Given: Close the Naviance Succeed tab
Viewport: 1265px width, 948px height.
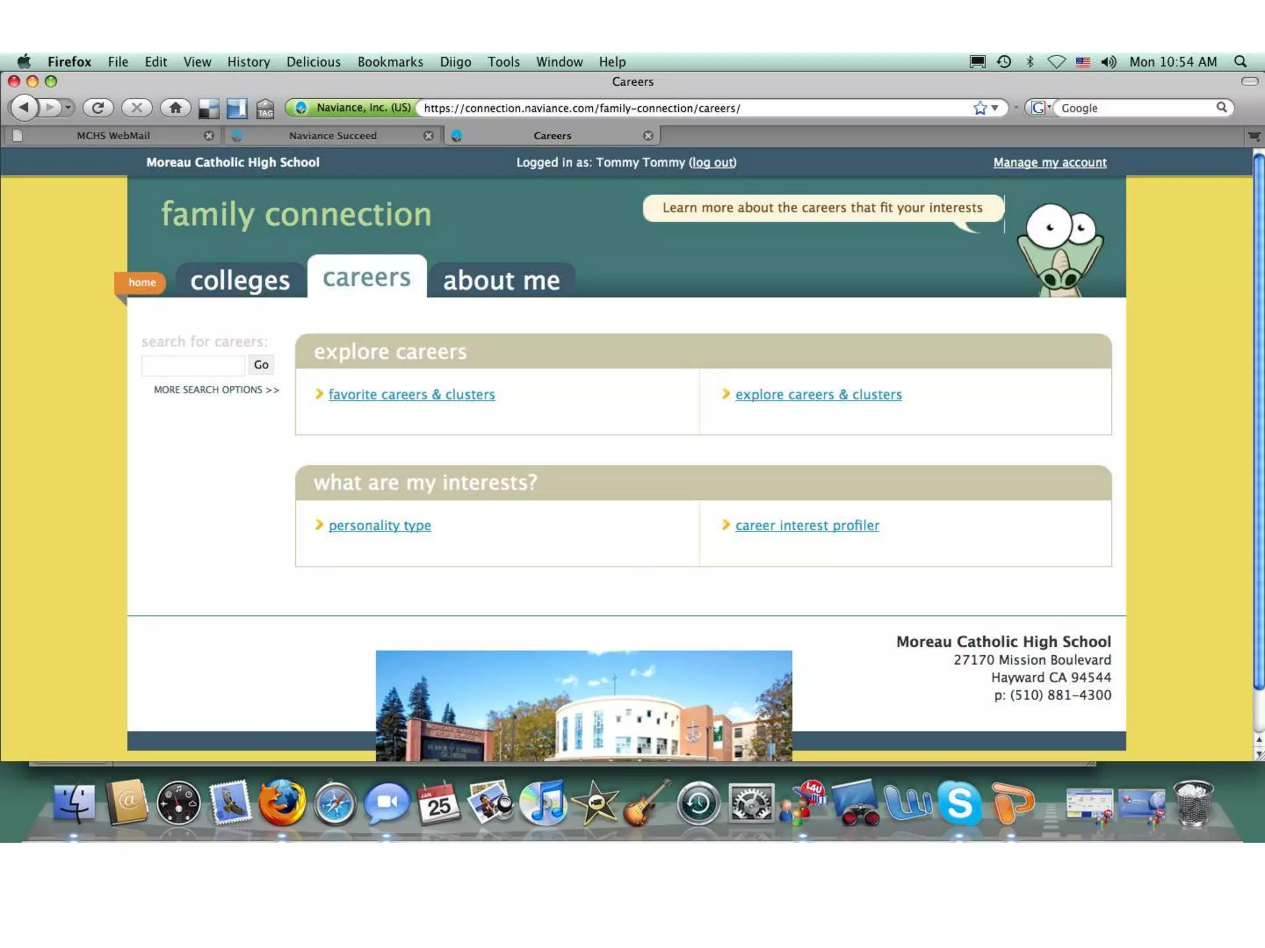Looking at the screenshot, I should point(428,136).
